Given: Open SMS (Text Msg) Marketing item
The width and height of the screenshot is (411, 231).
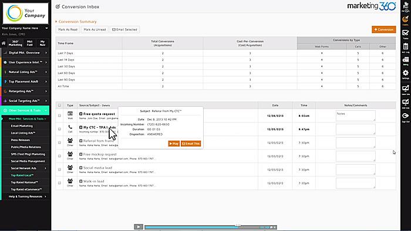Looking at the screenshot, I should point(28,154).
